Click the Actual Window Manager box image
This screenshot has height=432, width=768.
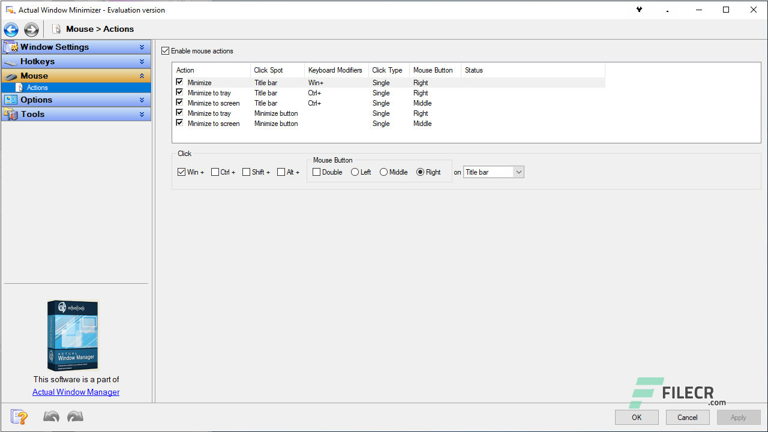(73, 335)
